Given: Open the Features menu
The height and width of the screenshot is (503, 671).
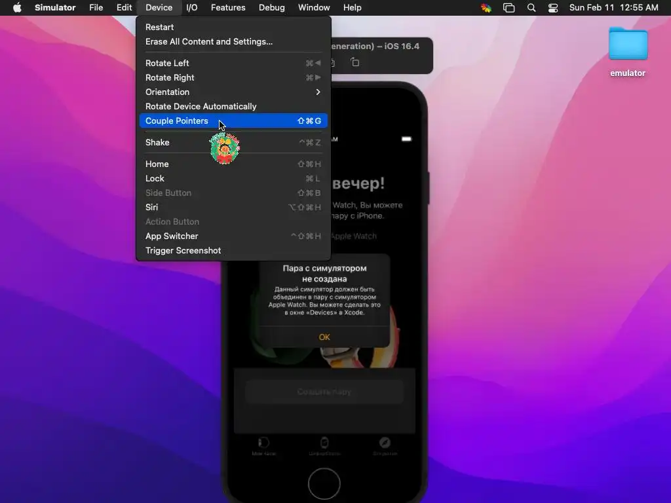Looking at the screenshot, I should tap(228, 8).
